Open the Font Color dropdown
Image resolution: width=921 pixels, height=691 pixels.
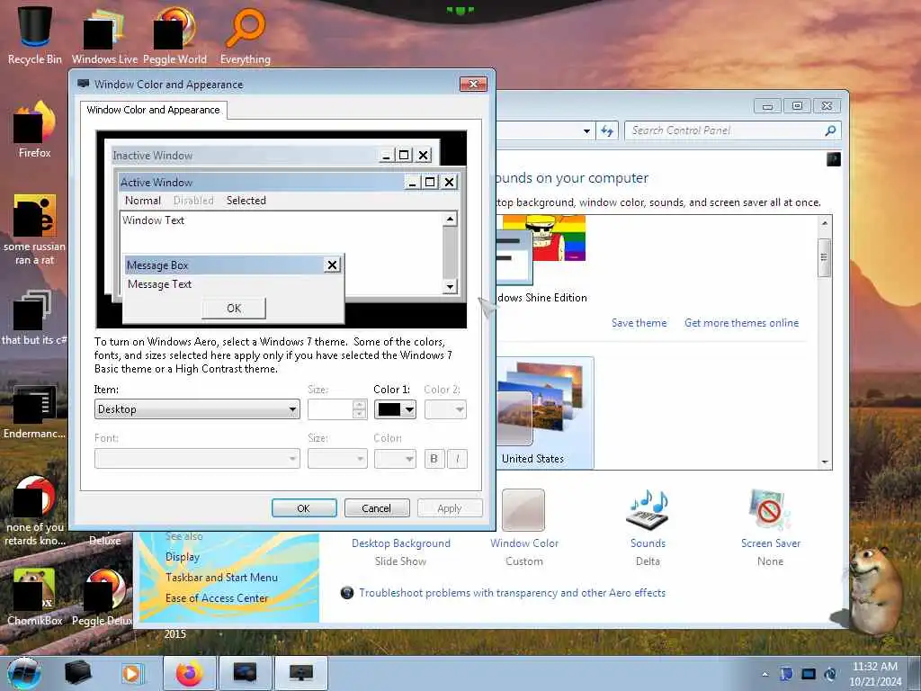point(396,458)
